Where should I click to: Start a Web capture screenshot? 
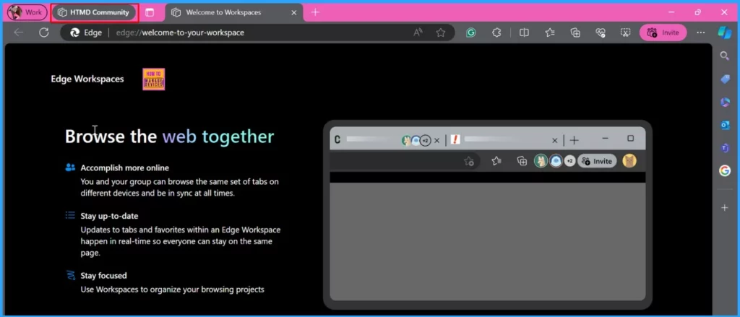(625, 32)
